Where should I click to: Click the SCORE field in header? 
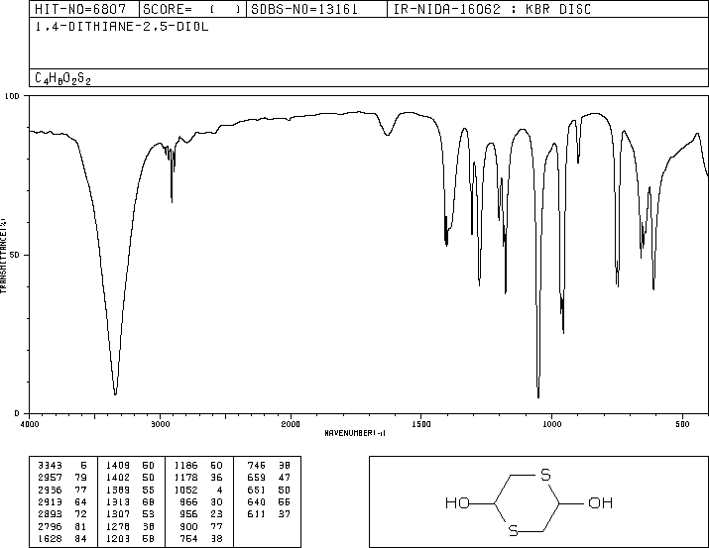pyautogui.click(x=192, y=9)
